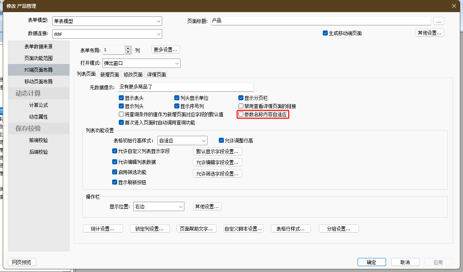Select 移动页面布局 in the left sidebar
This screenshot has height=272, width=463.
pos(38,82)
